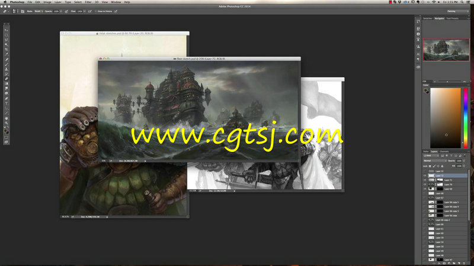Switch to the Tool Presets tab

click(x=453, y=18)
